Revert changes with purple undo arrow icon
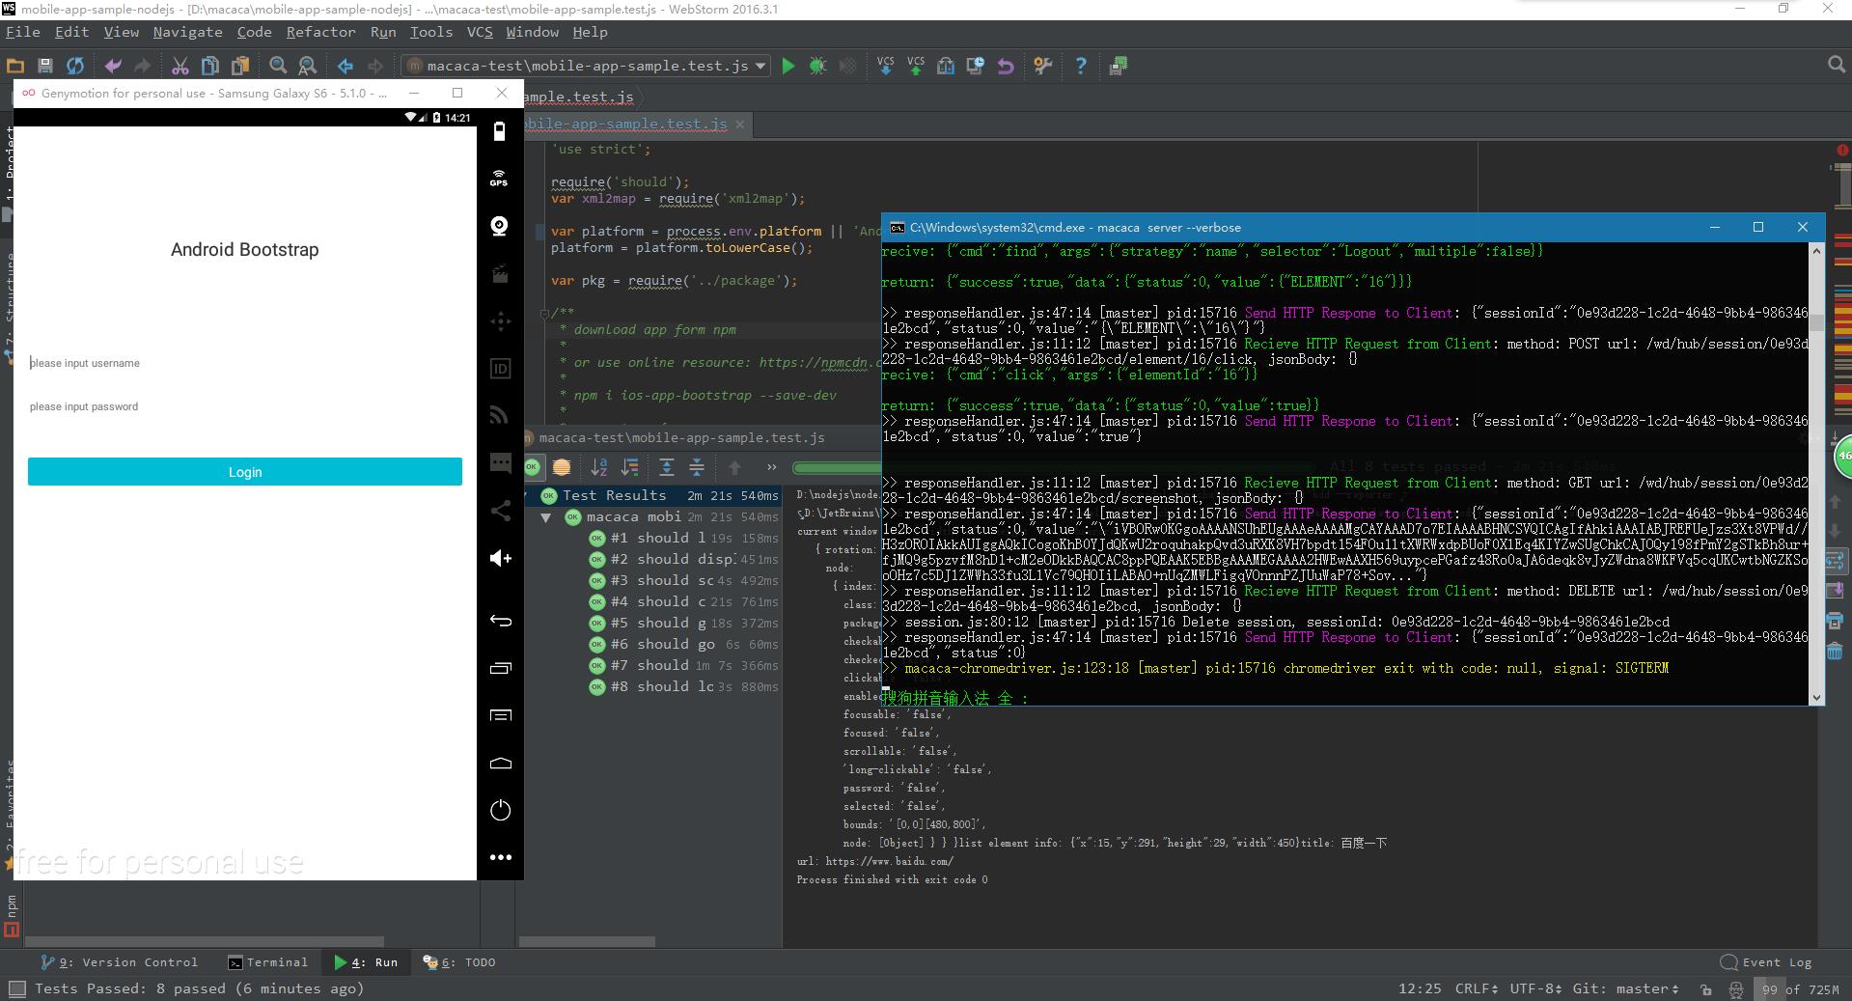1852x1001 pixels. pos(1006,66)
